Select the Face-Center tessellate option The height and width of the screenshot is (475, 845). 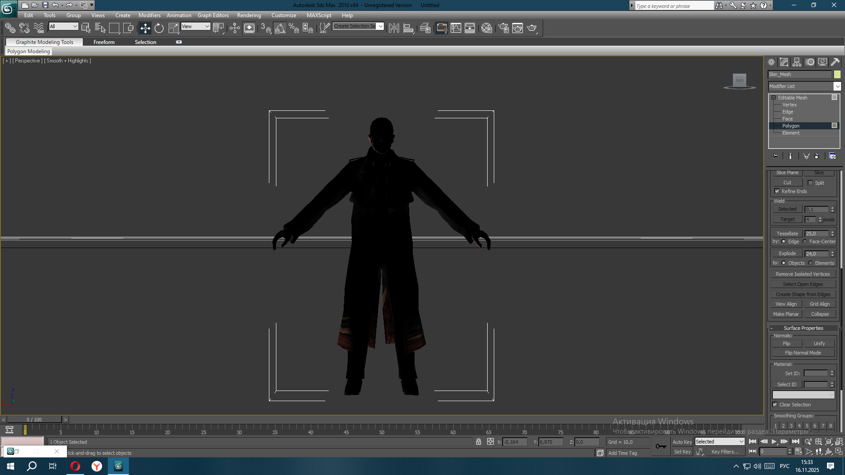coord(805,241)
